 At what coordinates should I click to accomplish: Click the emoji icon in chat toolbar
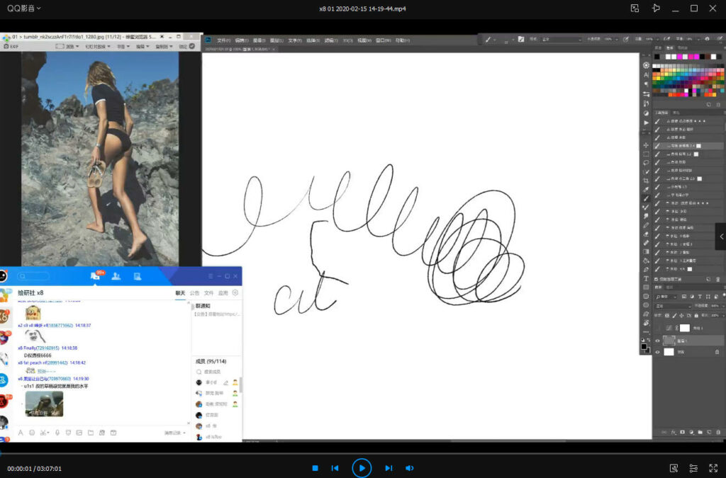32,433
